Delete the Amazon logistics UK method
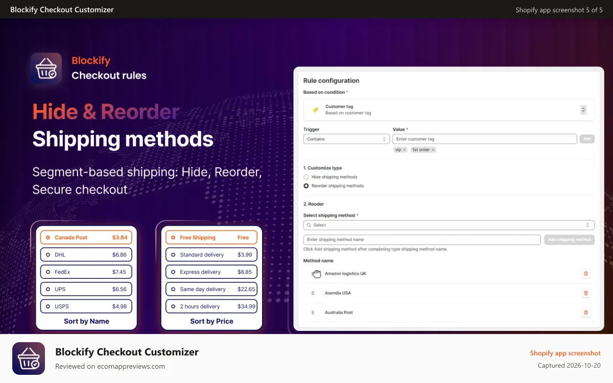Screen dimensions: 613x383 pyautogui.click(x=586, y=274)
